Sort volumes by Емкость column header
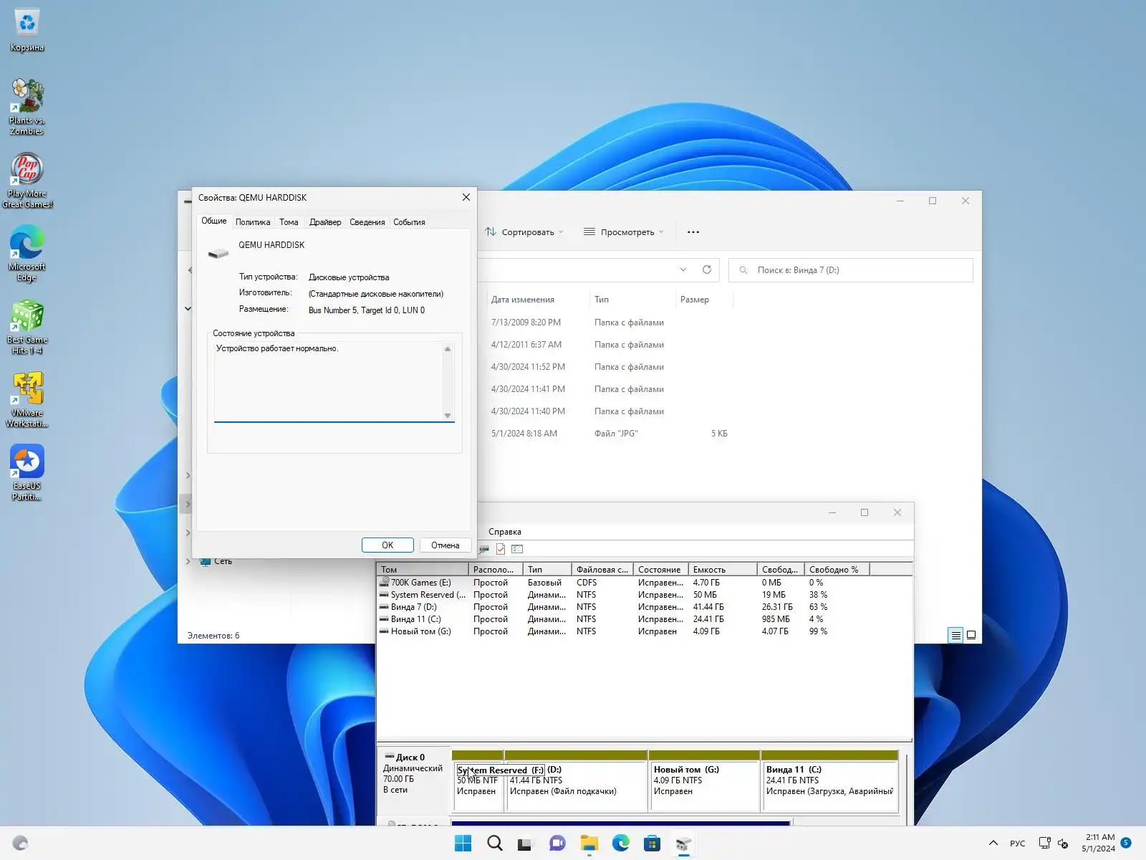The height and width of the screenshot is (860, 1146). click(x=723, y=570)
